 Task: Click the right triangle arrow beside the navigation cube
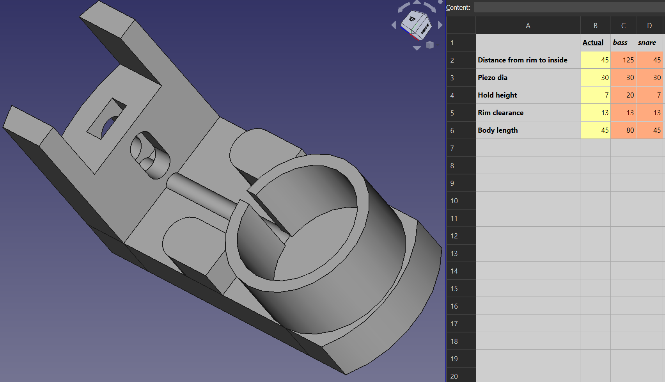(x=440, y=25)
